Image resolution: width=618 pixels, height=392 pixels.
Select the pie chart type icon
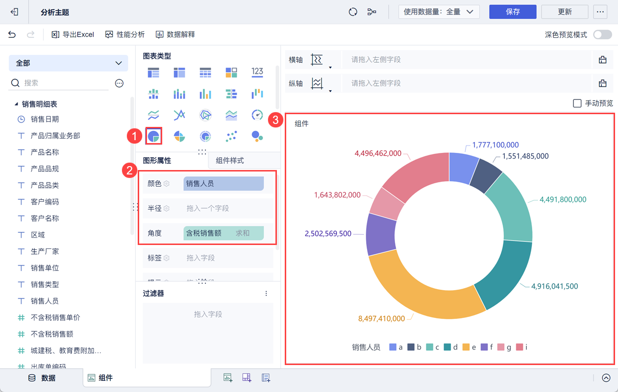coord(153,136)
